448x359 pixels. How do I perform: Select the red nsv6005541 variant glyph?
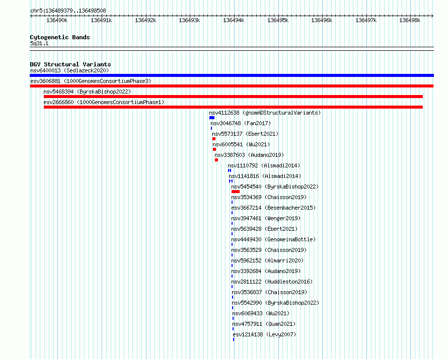point(214,149)
